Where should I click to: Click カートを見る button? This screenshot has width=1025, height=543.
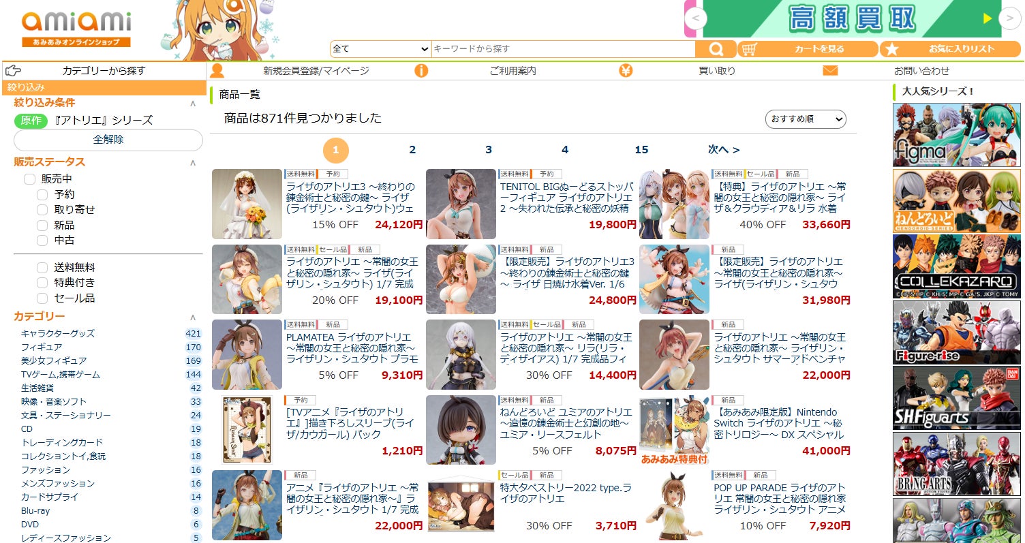[x=808, y=49]
